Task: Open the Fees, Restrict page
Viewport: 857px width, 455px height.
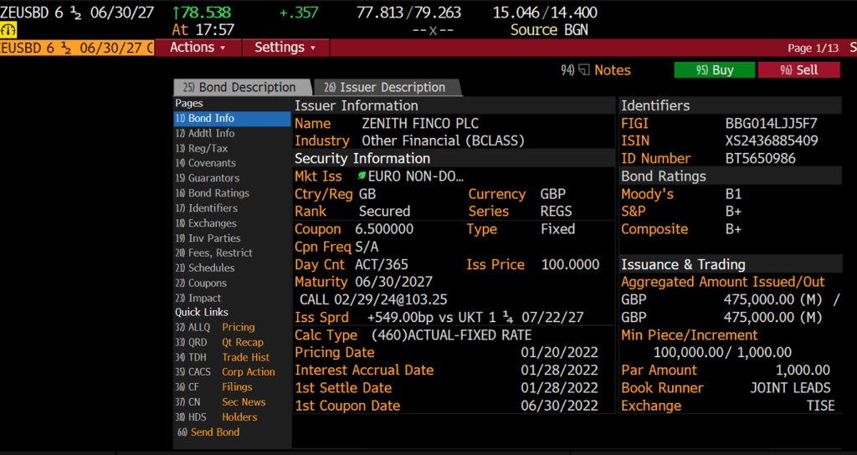Action: (x=219, y=253)
